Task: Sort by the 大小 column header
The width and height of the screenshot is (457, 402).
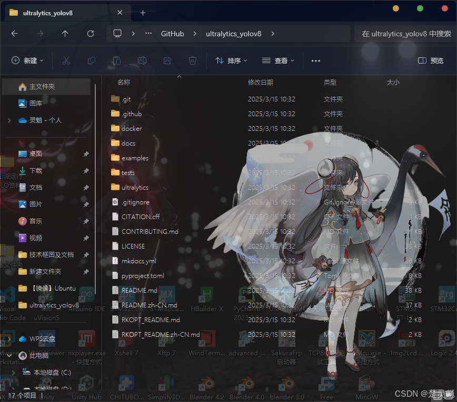Action: tap(393, 83)
